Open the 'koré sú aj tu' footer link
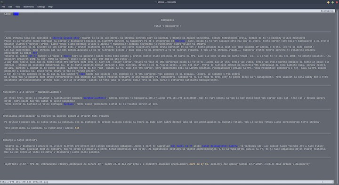 pyautogui.click(x=199, y=164)
